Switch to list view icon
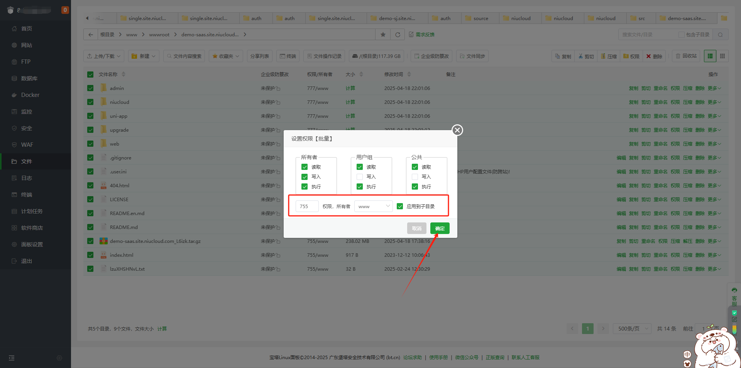The image size is (741, 368). pyautogui.click(x=710, y=56)
